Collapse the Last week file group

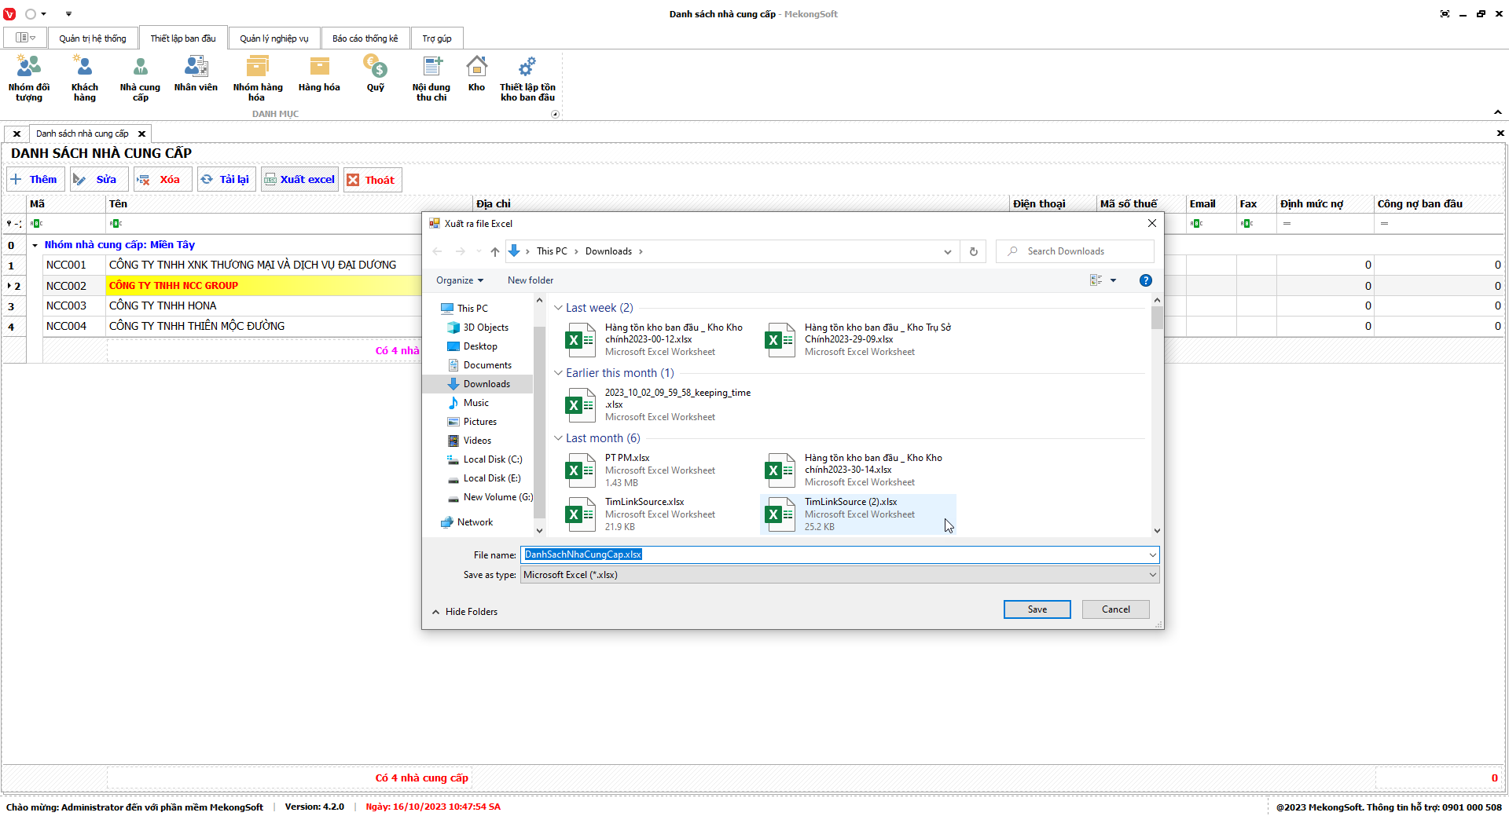(558, 308)
